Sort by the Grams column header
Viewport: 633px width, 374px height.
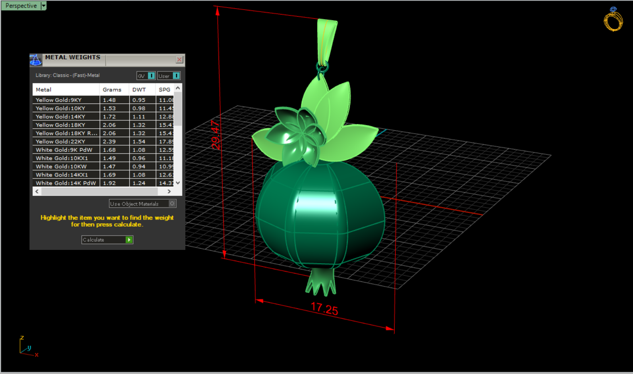(112, 90)
